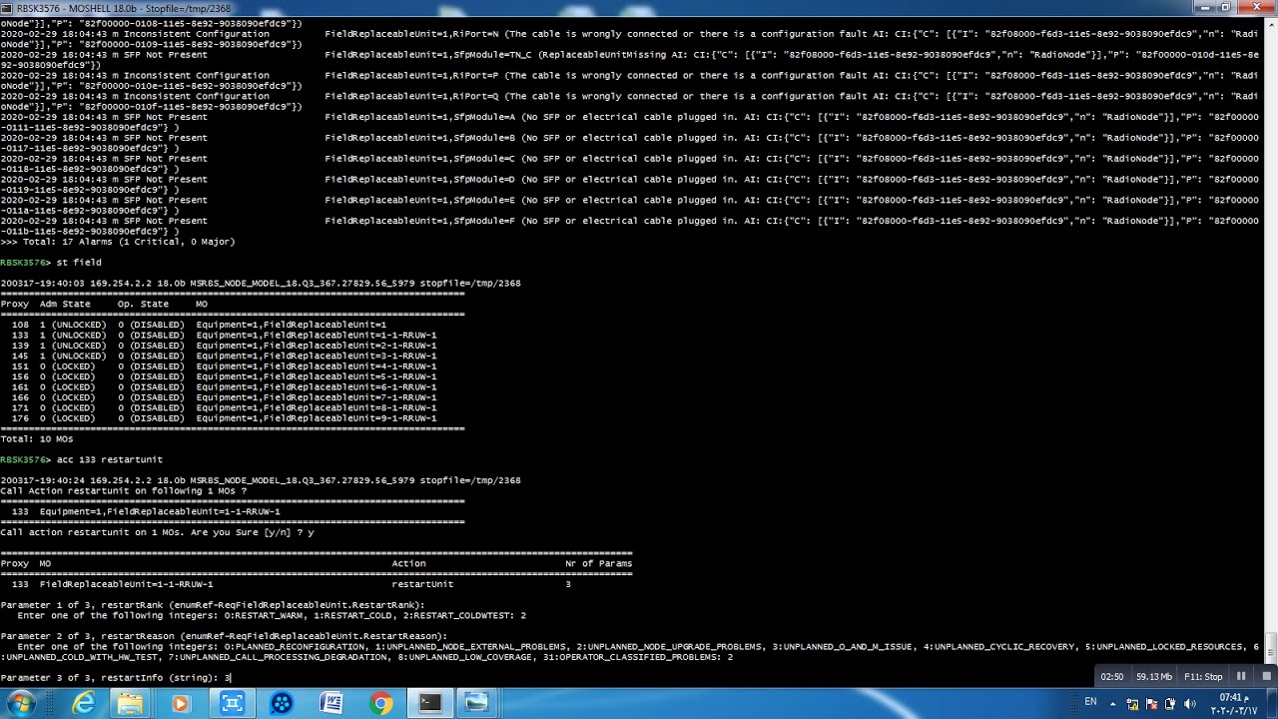1278x719 pixels.
Task: Click row FieldReplaceableUnit=3-1-RRUW-1
Action: (x=218, y=356)
